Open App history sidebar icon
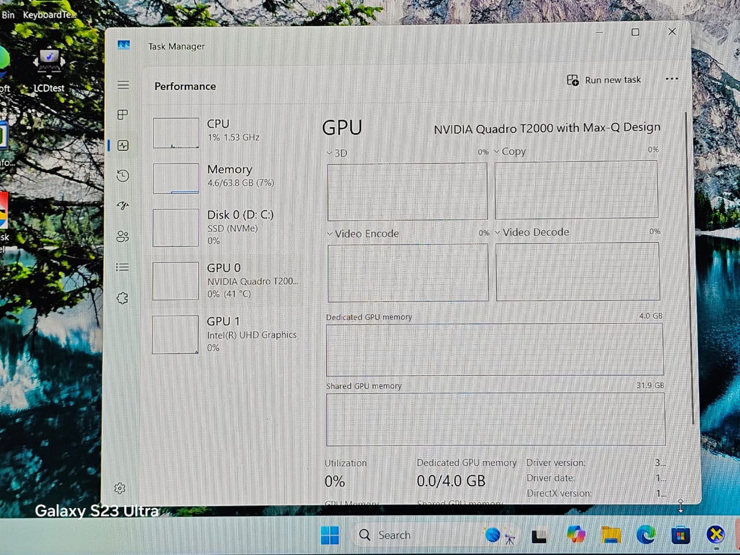The width and height of the screenshot is (740, 555). click(123, 176)
